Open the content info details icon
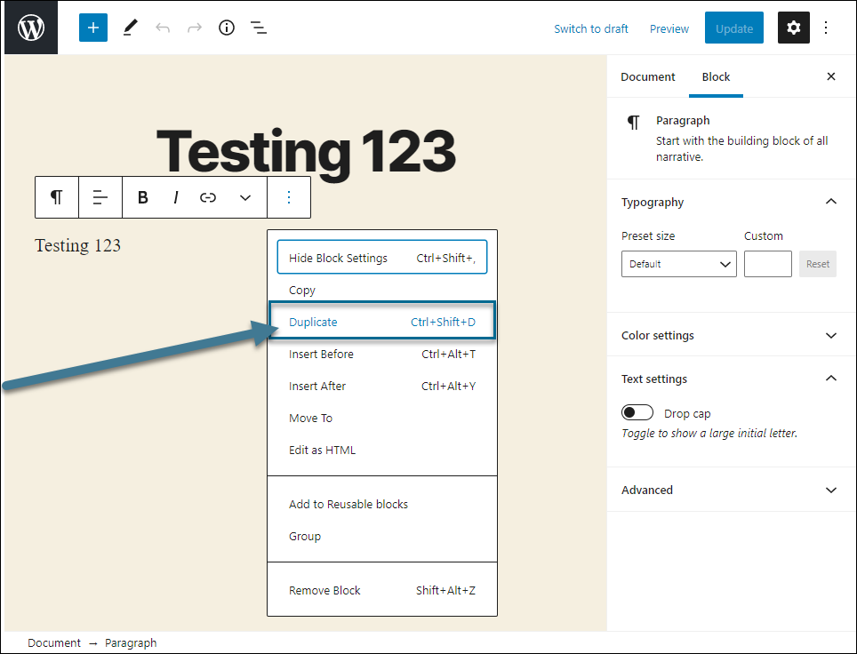 click(227, 28)
